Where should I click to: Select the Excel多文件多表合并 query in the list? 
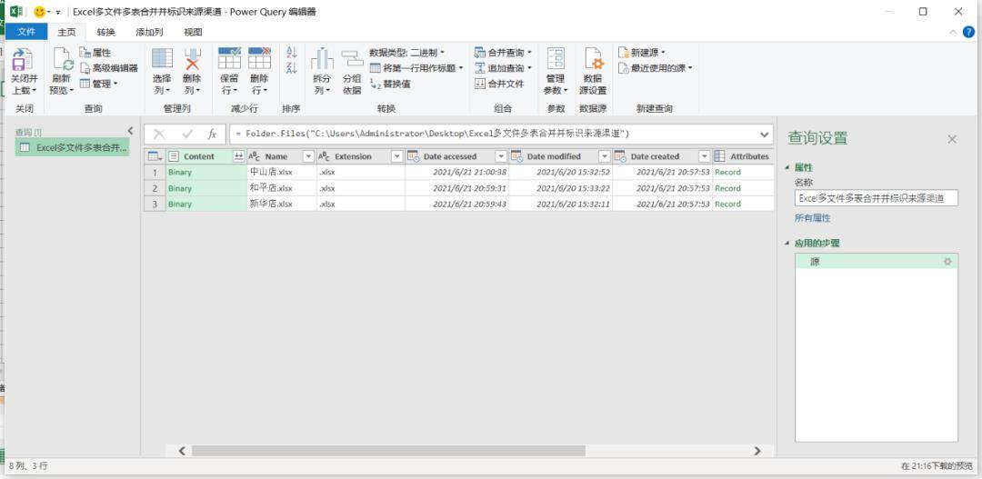[x=73, y=148]
